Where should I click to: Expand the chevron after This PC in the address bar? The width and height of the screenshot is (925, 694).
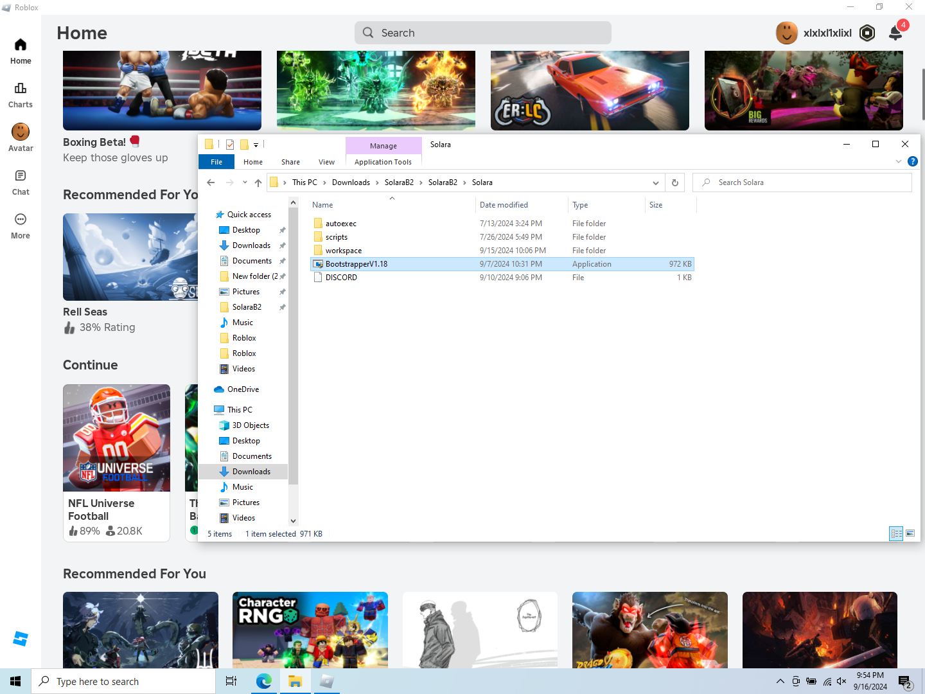click(x=325, y=182)
